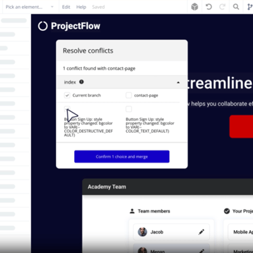This screenshot has width=253, height=253.
Task: Click the Academy Team header
Action: coord(167,187)
